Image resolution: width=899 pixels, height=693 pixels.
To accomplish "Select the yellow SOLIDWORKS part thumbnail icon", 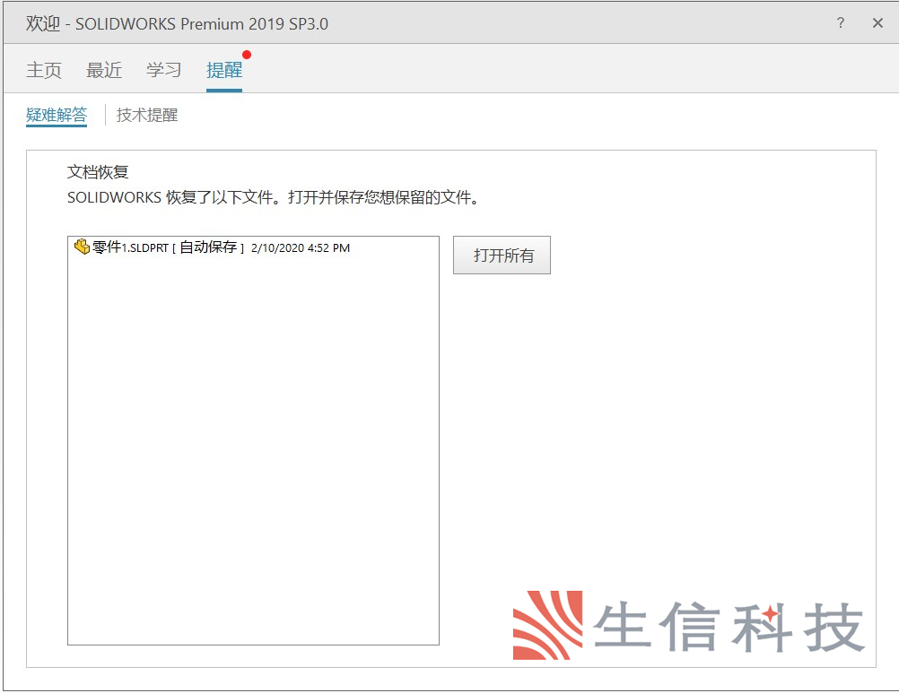I will coord(82,247).
